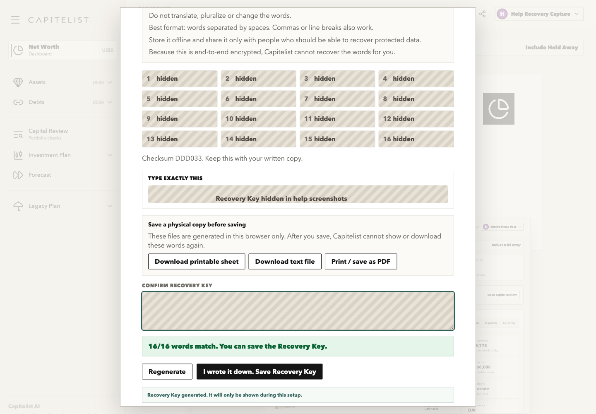Expand Investment Plan chevron
Viewport: 596px width, 414px height.
coord(110,155)
